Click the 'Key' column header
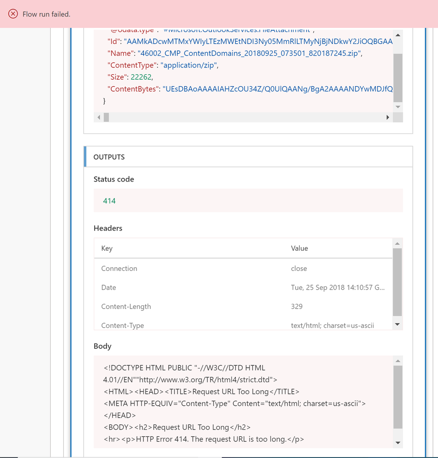The width and height of the screenshot is (438, 458). click(107, 248)
